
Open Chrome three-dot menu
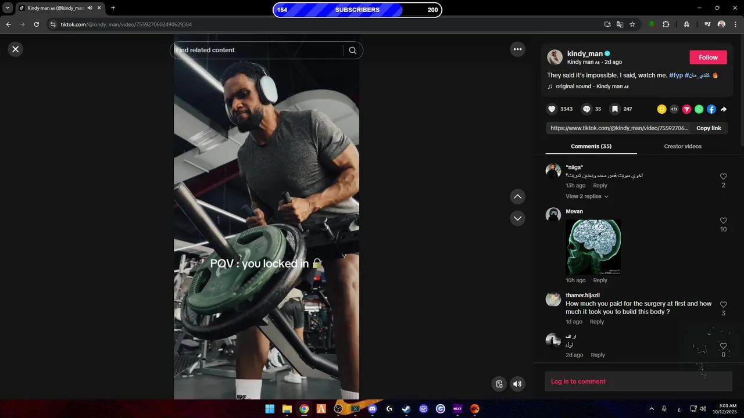click(736, 24)
